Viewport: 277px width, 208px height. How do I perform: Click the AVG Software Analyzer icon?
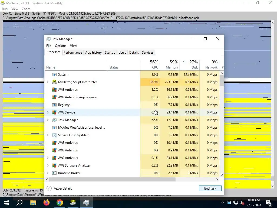tap(54, 165)
